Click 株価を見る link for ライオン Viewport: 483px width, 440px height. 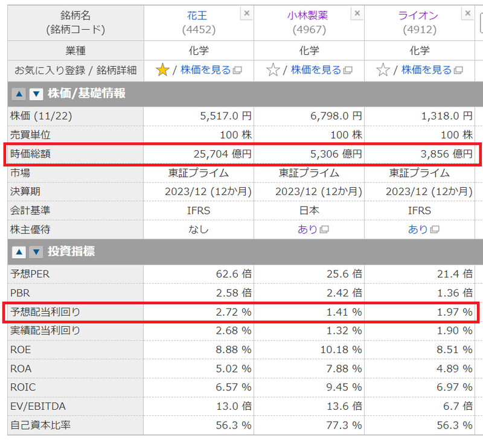pos(426,70)
